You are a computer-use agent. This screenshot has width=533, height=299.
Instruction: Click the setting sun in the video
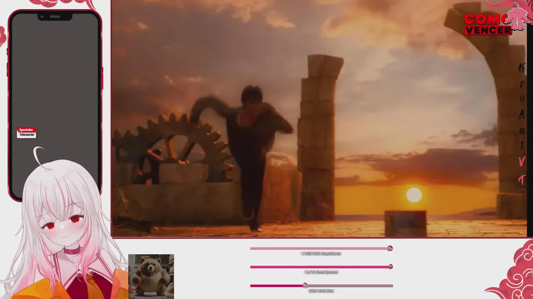tap(414, 195)
